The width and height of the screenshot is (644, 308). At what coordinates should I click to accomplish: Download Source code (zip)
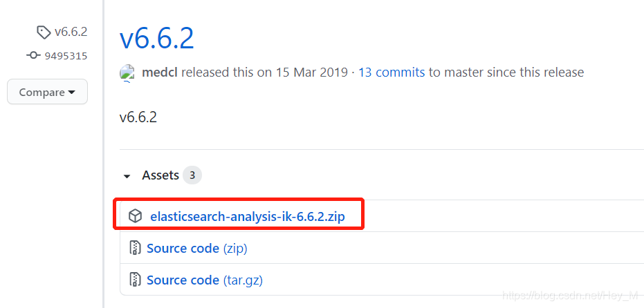196,248
